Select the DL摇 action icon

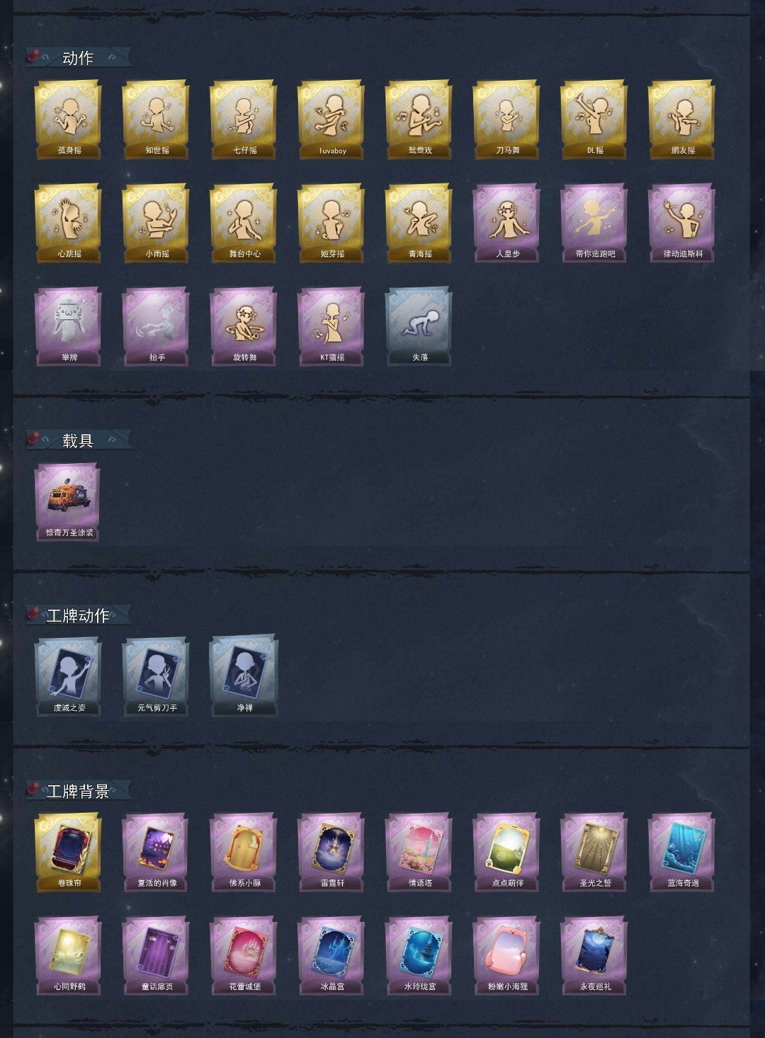tap(594, 119)
